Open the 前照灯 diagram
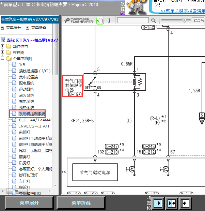 click(25, 132)
